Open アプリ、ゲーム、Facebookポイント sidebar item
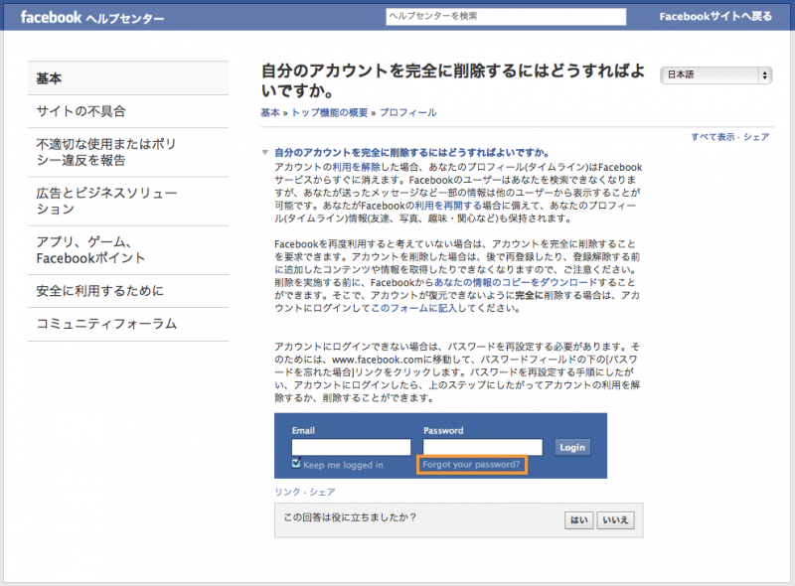Screen dimensions: 795x586 pyautogui.click(x=128, y=250)
